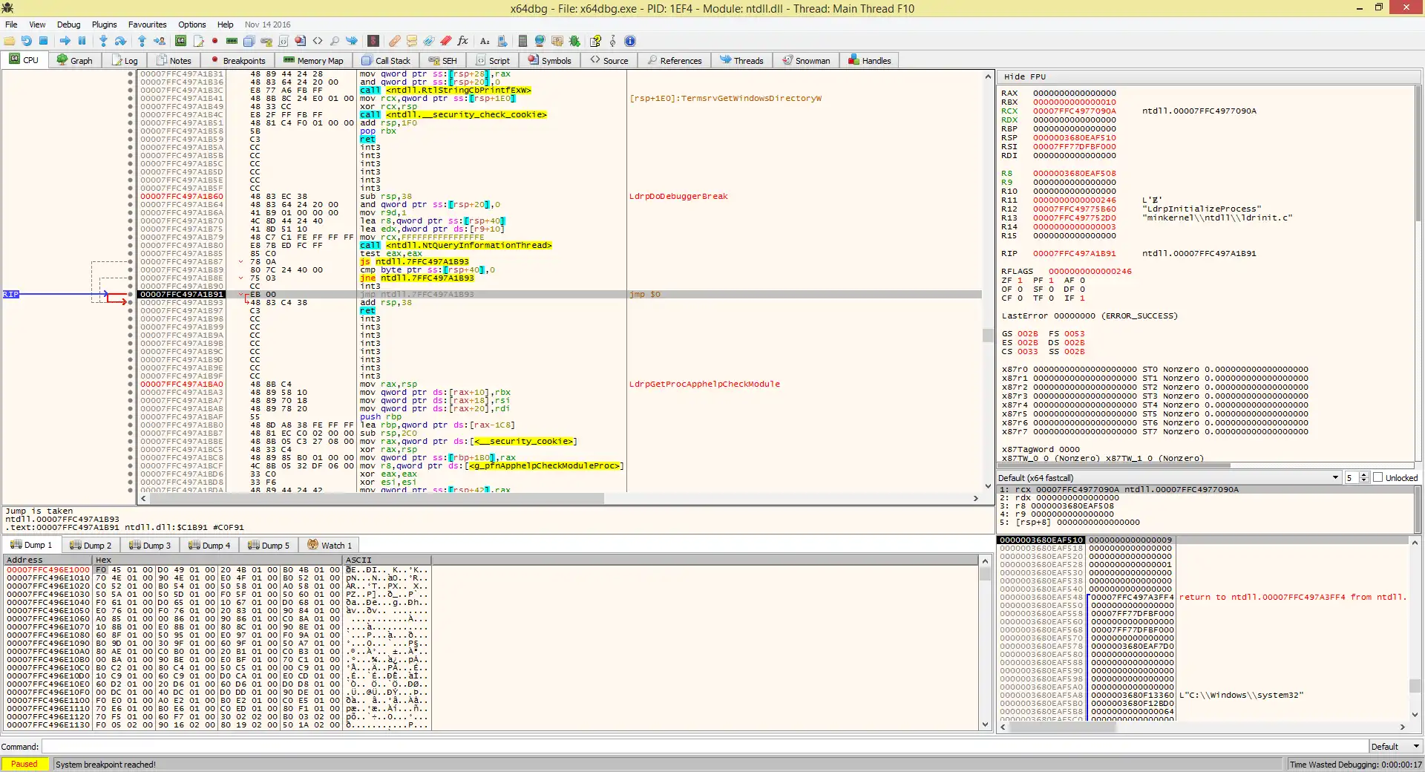This screenshot has height=772, width=1425.
Task: Expand the Default command type dropdown
Action: 1395,747
